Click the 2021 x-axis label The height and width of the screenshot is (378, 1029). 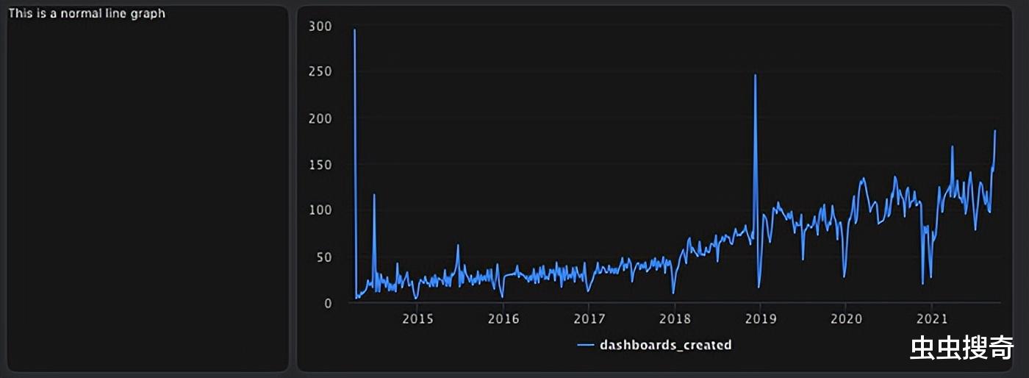[x=931, y=319]
